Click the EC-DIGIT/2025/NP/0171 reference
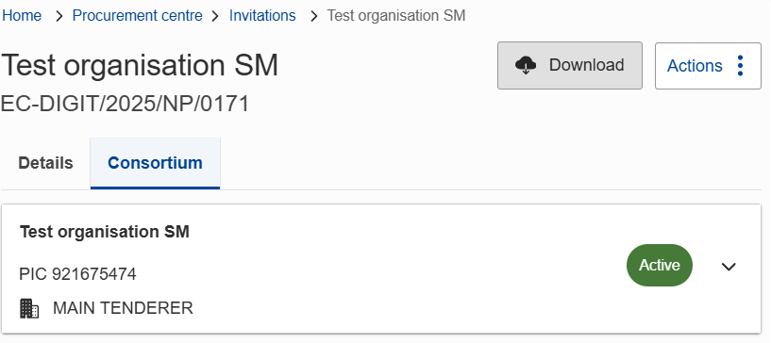Viewport: 771px width, 343px height. (x=125, y=104)
